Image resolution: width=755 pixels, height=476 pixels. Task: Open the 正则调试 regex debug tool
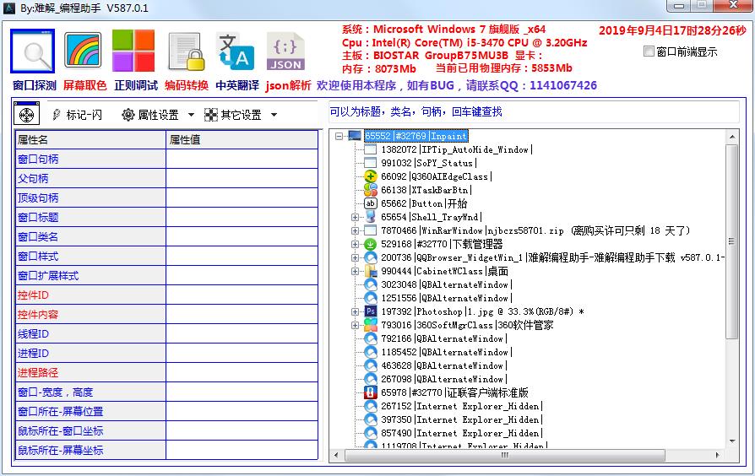tap(133, 52)
